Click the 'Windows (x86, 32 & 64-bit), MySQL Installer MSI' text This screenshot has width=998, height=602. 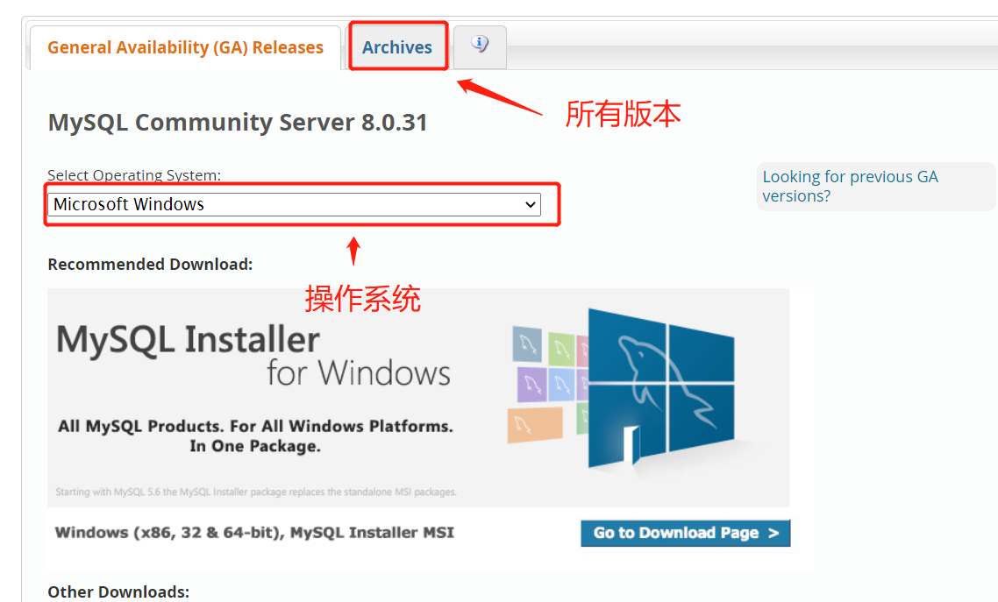click(x=254, y=533)
